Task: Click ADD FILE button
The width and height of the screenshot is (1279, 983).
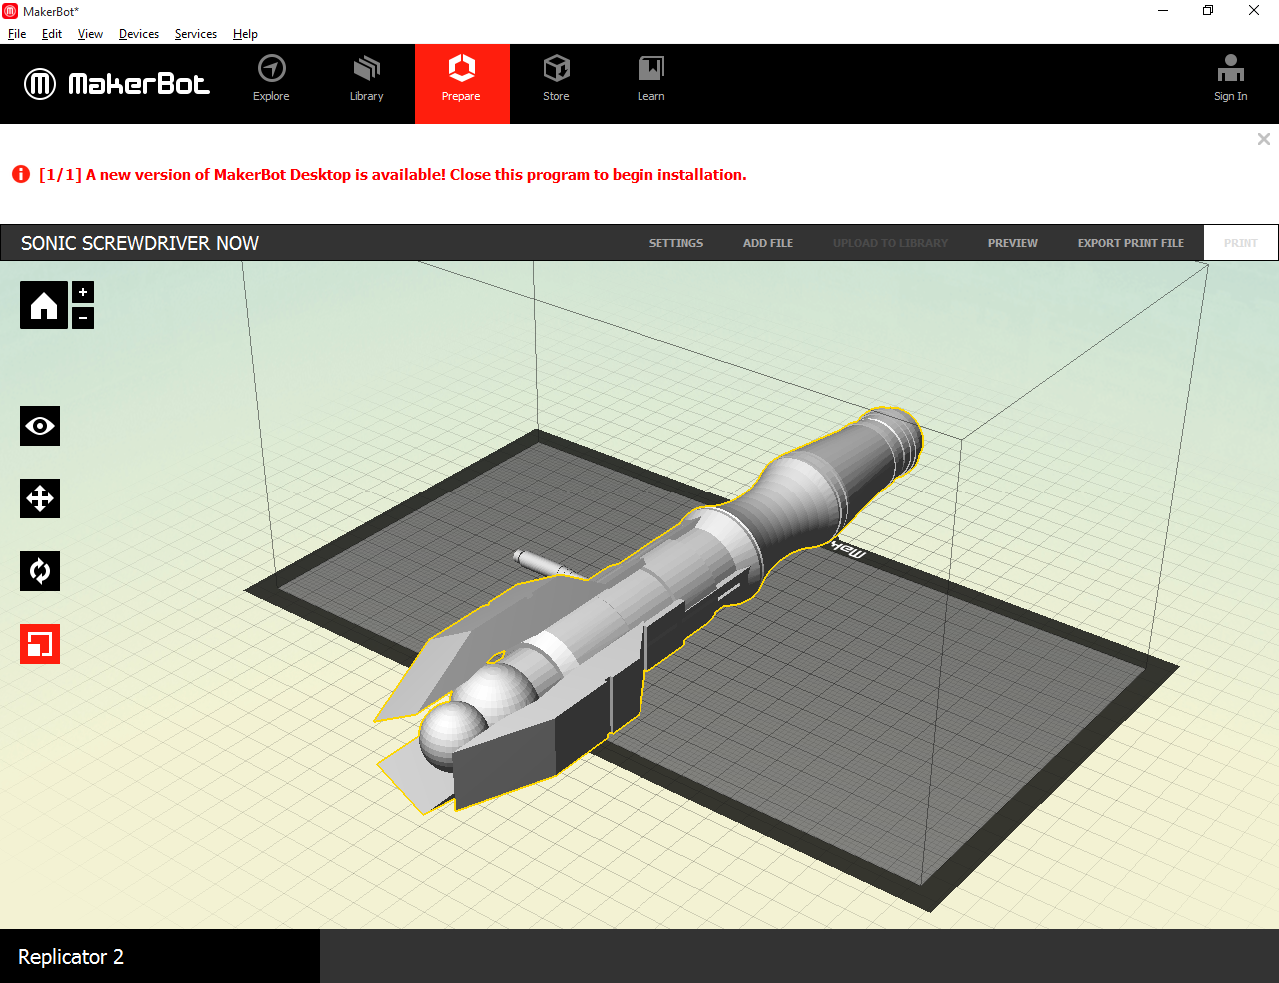Action: [x=768, y=243]
